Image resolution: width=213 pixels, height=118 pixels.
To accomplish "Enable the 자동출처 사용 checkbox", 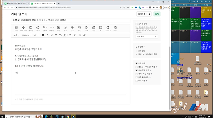I will point(137,77).
